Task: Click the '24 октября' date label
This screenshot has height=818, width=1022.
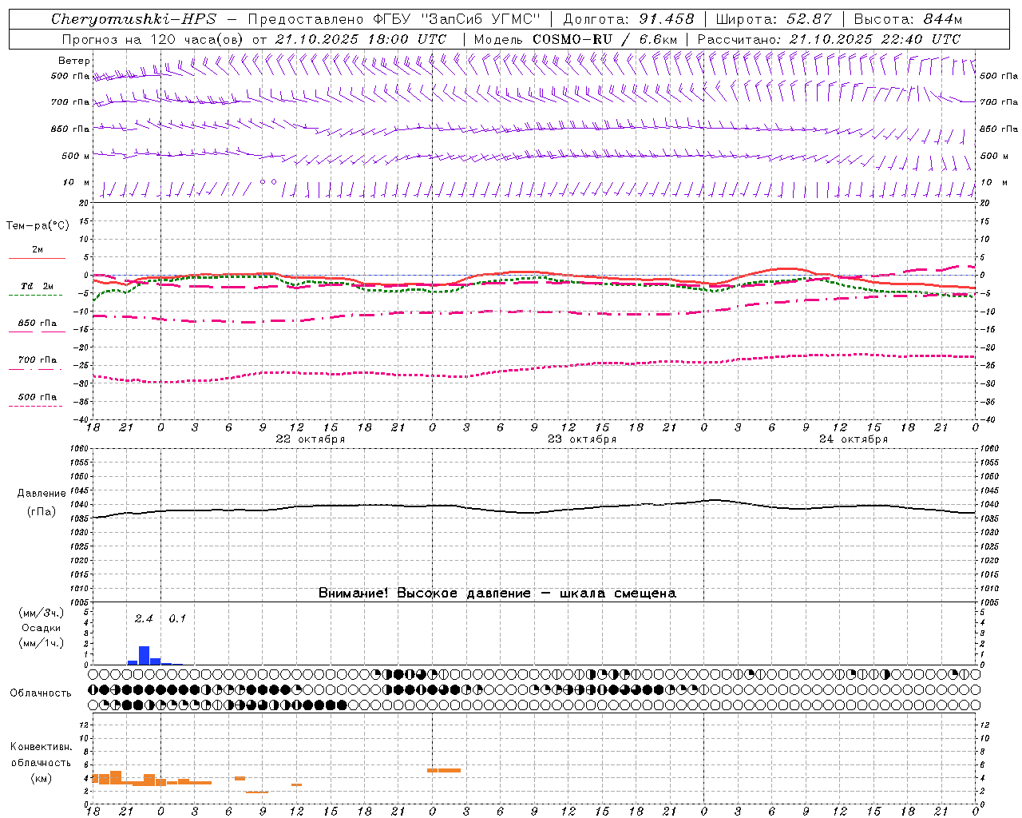Action: point(854,439)
